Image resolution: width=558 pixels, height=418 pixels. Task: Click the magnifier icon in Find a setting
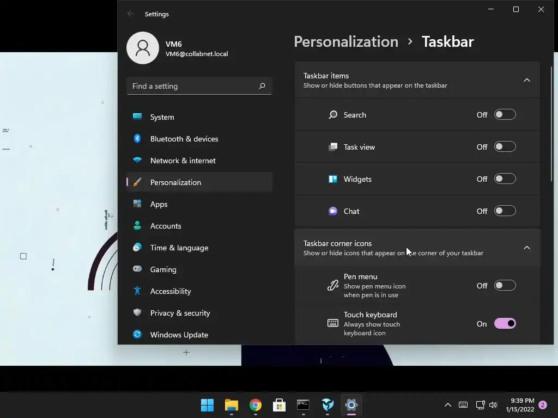pos(262,86)
